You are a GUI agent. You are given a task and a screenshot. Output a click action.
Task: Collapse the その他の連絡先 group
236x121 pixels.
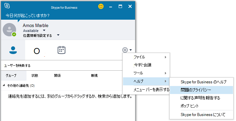(4, 85)
